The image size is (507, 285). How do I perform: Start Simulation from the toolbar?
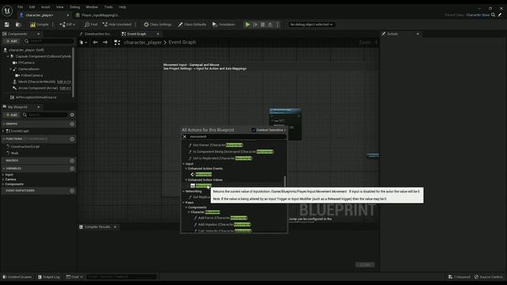pos(223,25)
